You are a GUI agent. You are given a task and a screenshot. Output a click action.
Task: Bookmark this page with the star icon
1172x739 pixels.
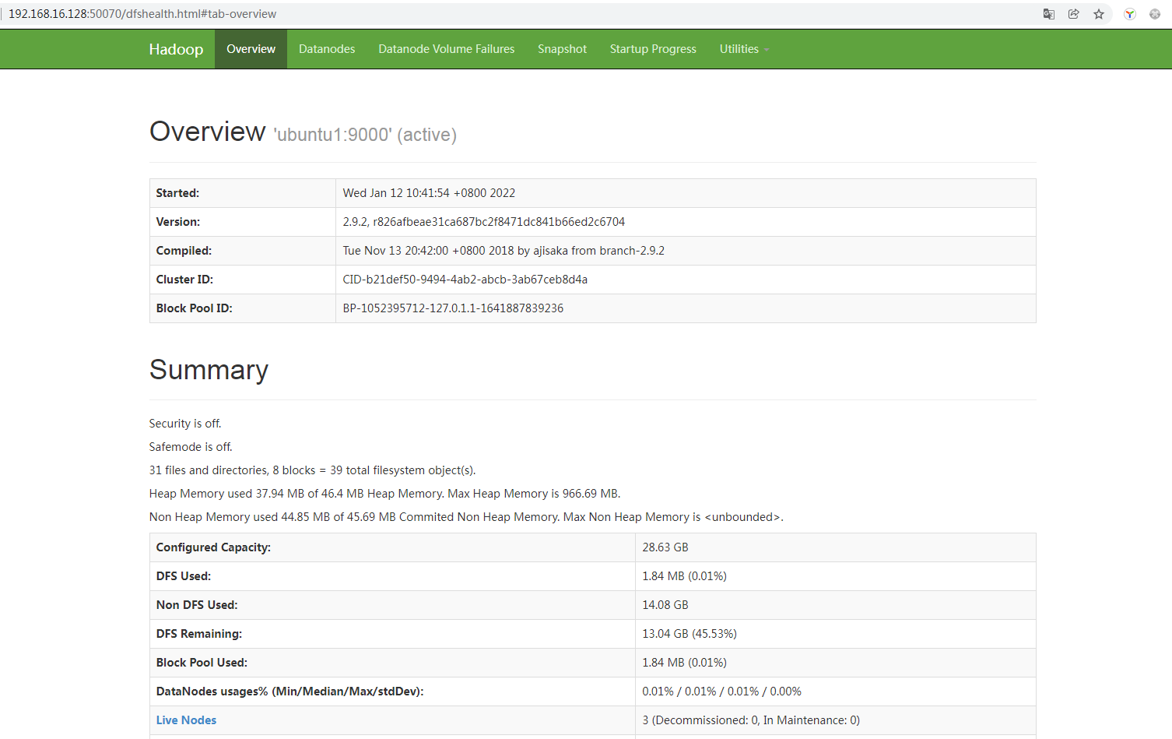1099,14
